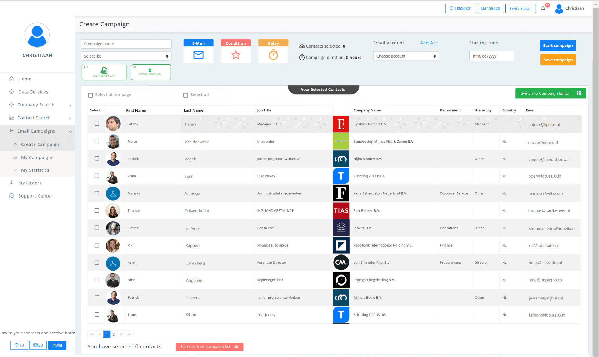Open My Campaigns in sidebar
The height and width of the screenshot is (357, 599).
(x=37, y=157)
